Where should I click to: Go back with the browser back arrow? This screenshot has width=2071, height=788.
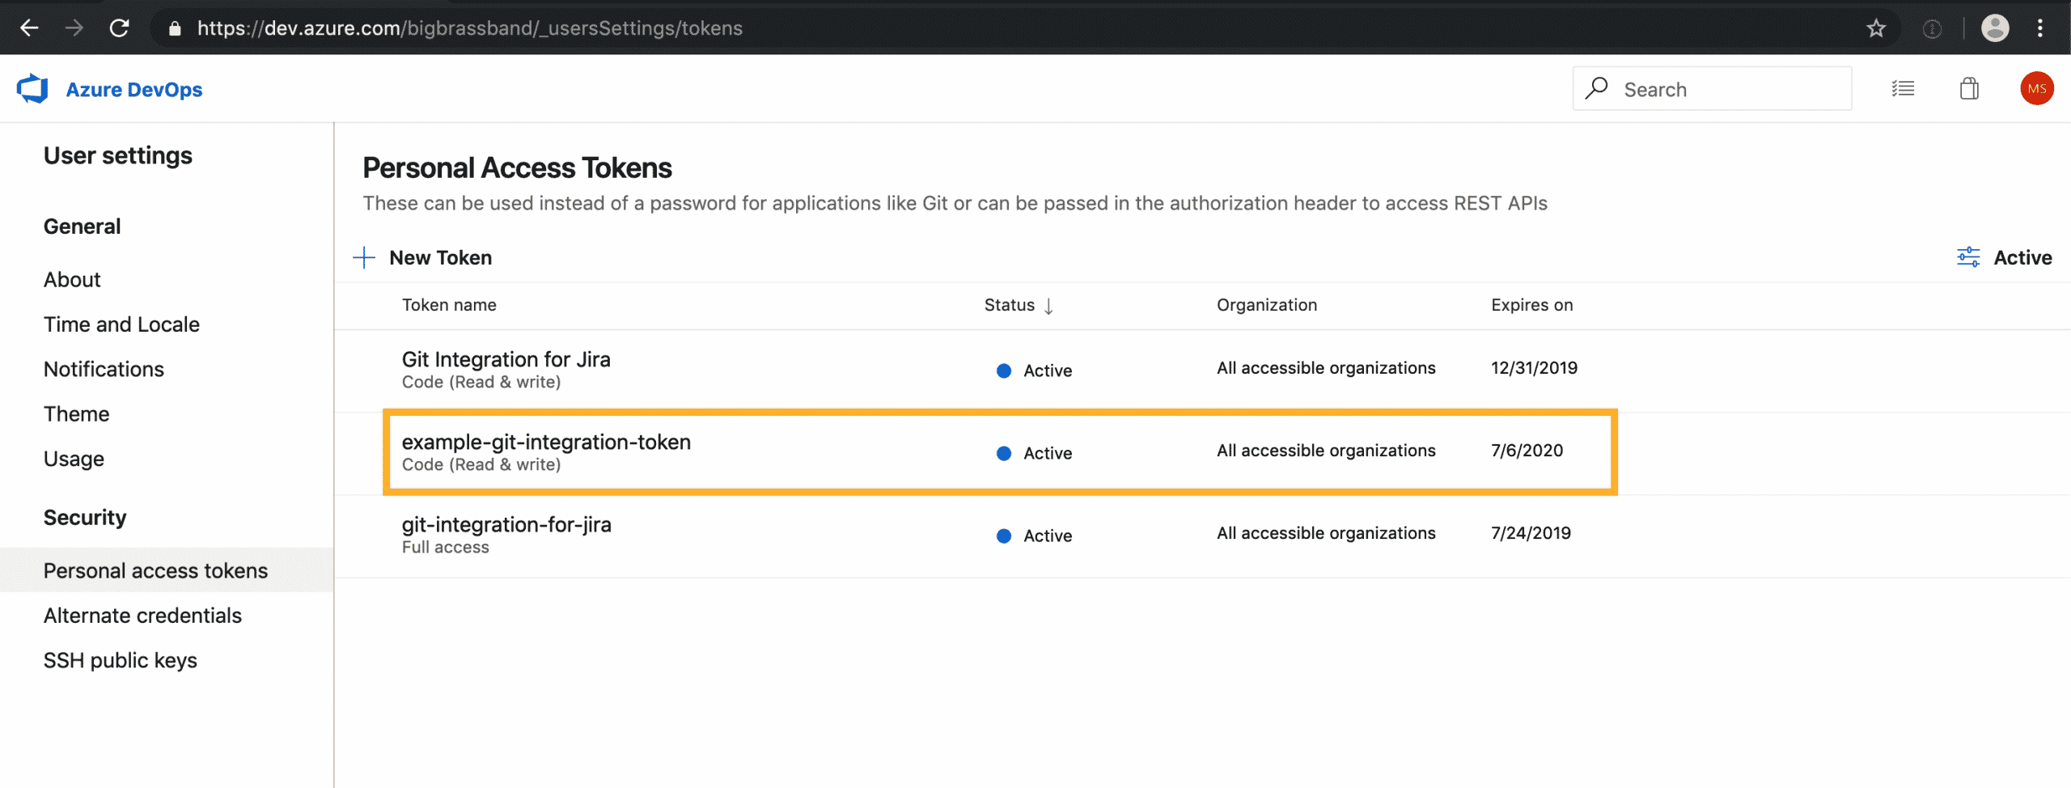[x=30, y=28]
